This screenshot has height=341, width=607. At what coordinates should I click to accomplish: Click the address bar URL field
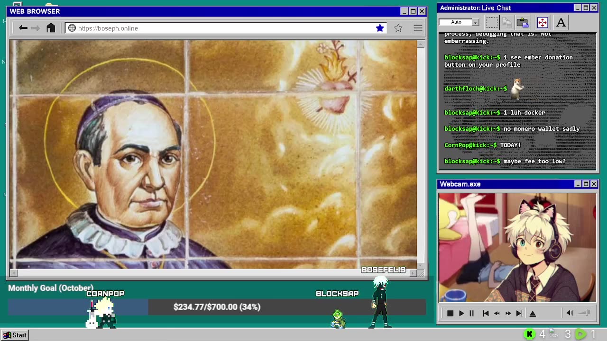[225, 28]
